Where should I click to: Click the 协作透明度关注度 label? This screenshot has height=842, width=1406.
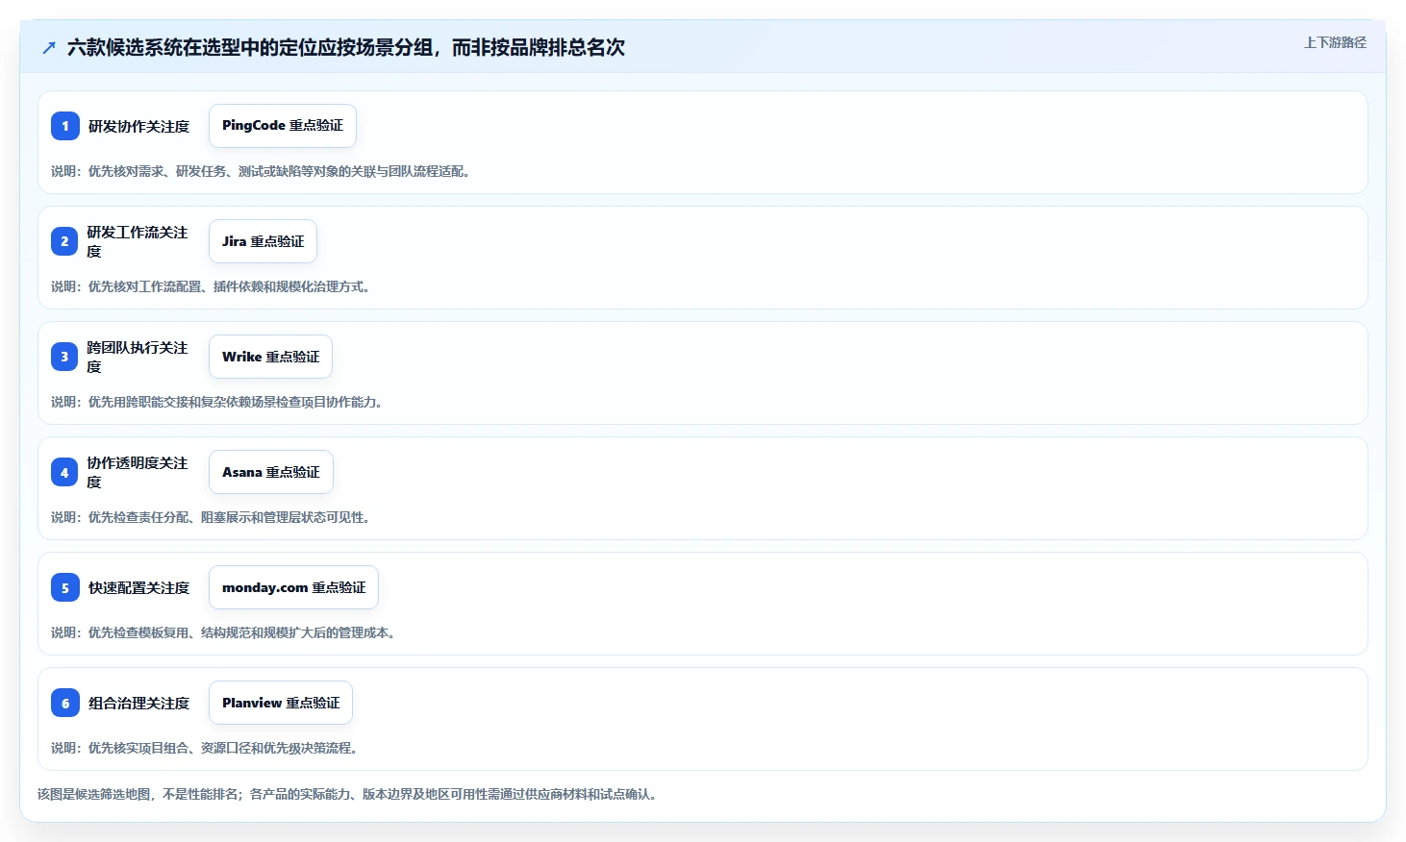click(x=138, y=472)
